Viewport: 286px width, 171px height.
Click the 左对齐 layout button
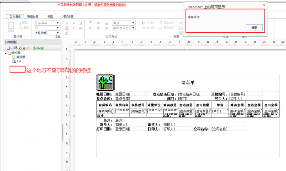148,23
